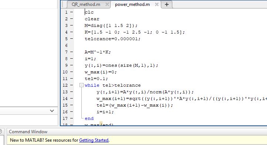This screenshot has width=267, height=145.
Task: Set breakpoint dash on line 1
Action: 71,12
